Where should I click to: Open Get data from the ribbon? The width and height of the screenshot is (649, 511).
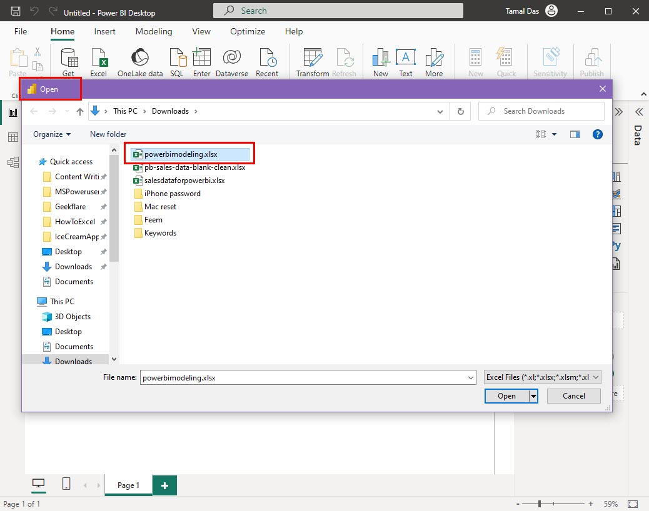click(x=69, y=62)
